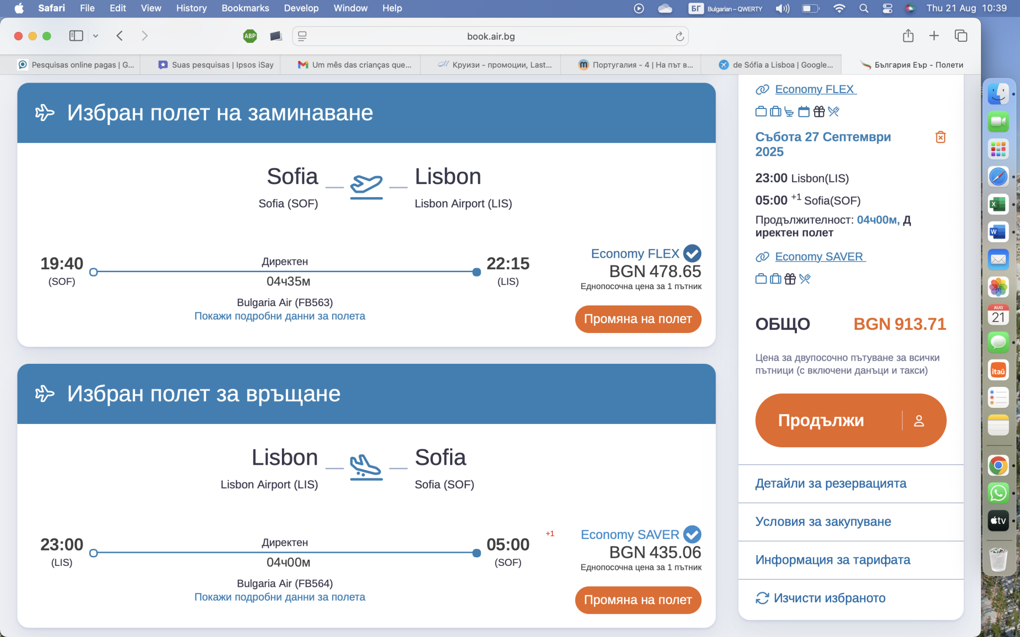Viewport: 1020px width, 637px height.
Task: Open WhatsApp from the Dock
Action: (998, 493)
